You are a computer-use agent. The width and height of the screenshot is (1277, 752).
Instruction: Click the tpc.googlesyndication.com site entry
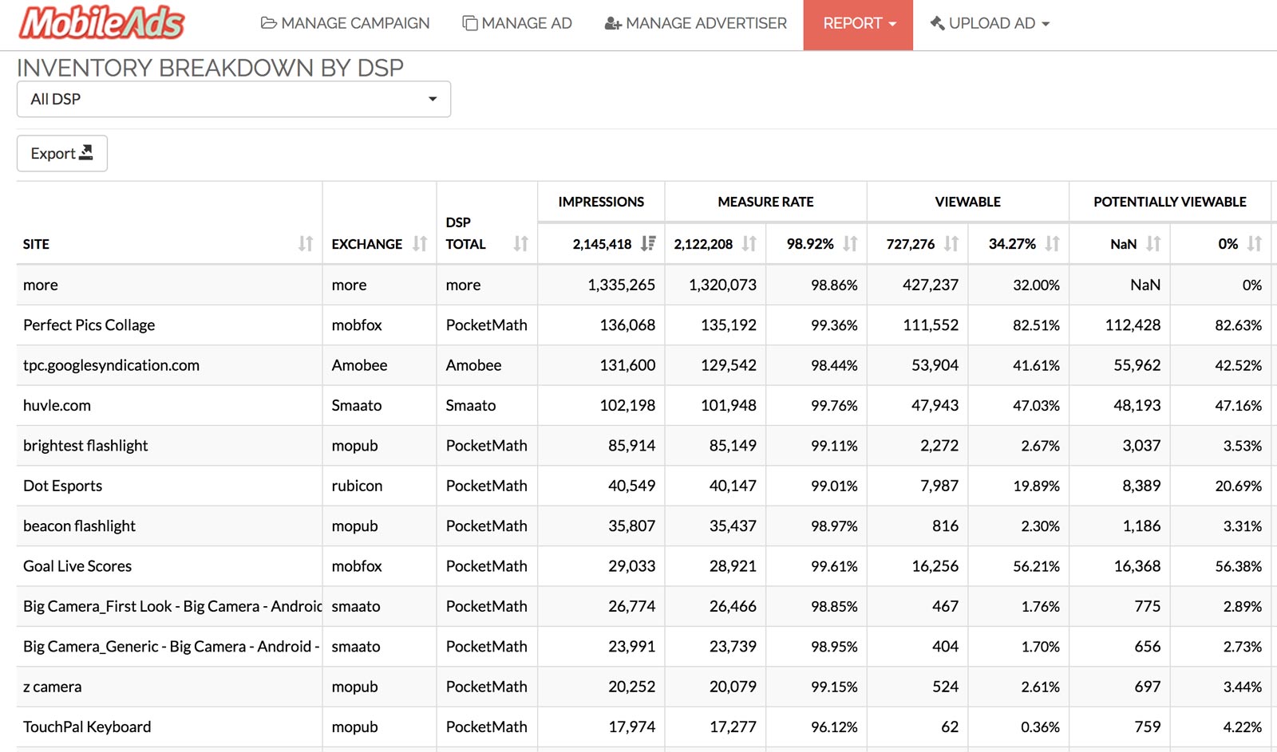click(111, 365)
